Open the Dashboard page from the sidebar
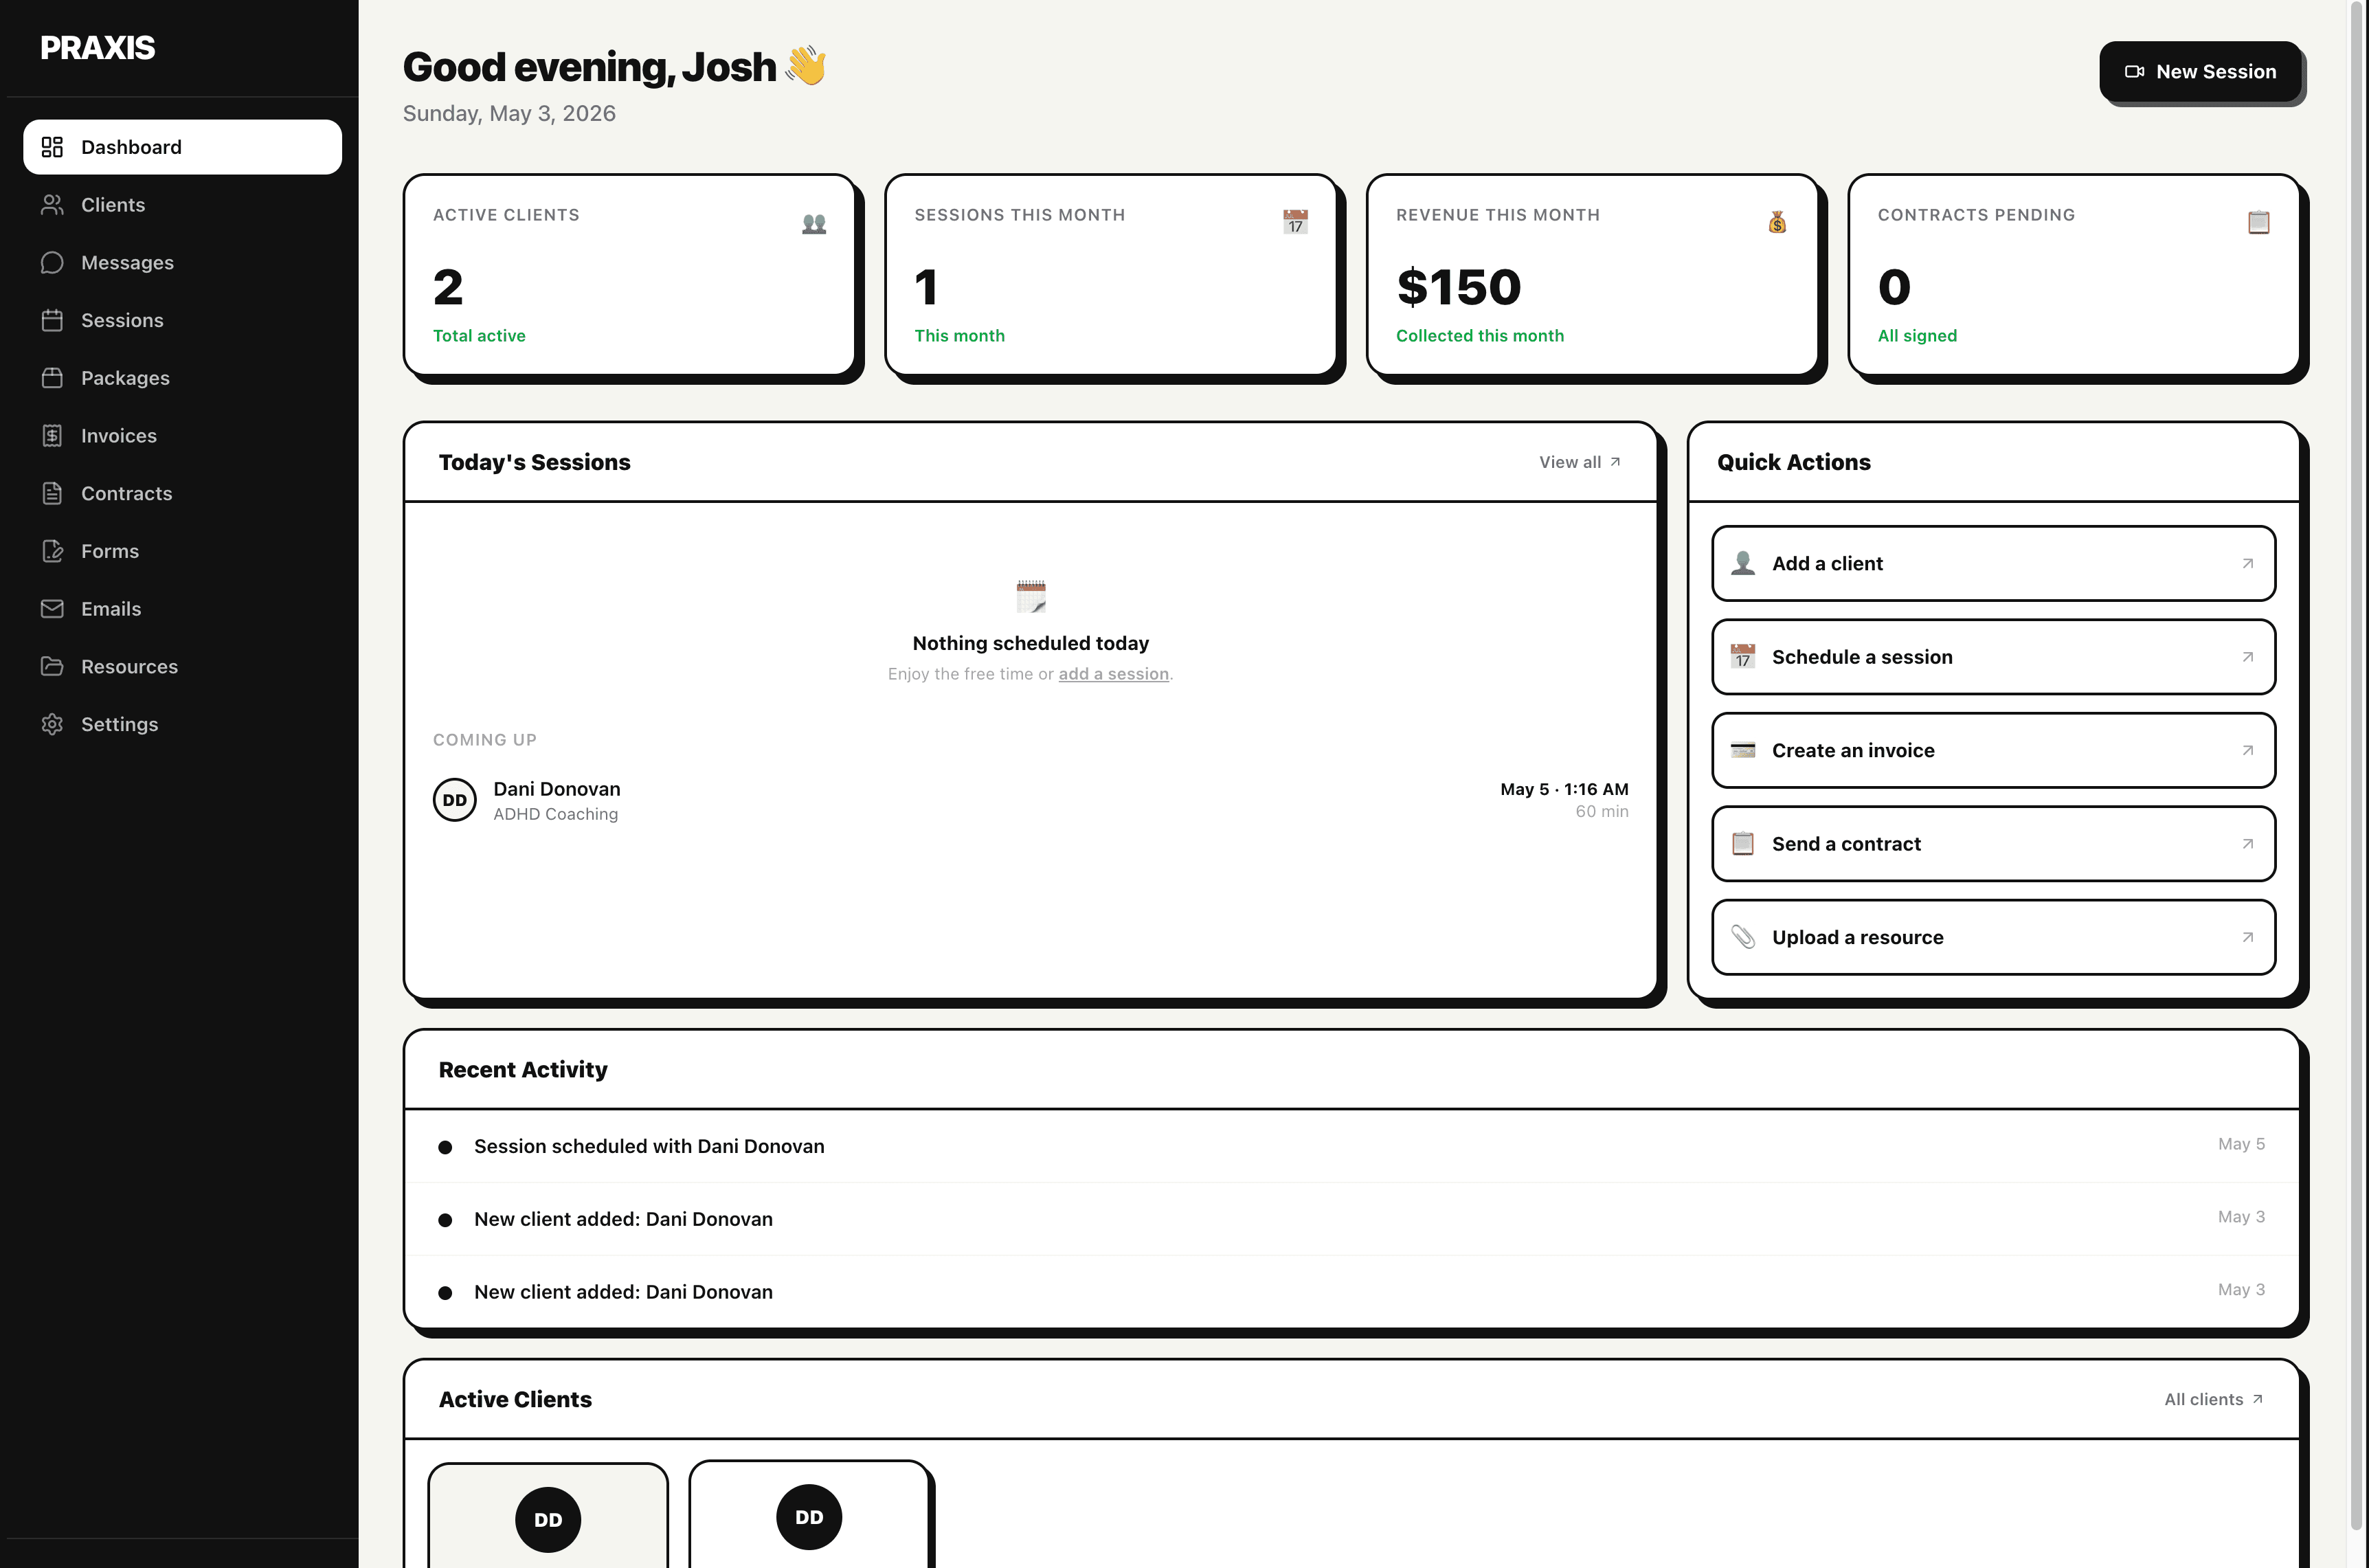2369x1568 pixels. click(182, 147)
